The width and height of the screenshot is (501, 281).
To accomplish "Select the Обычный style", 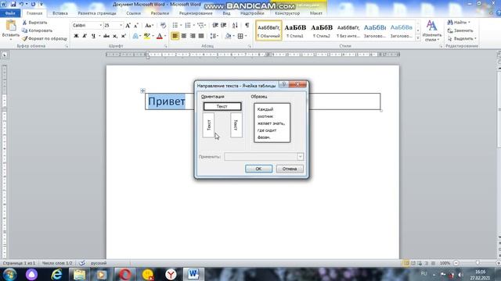I will coord(269,30).
